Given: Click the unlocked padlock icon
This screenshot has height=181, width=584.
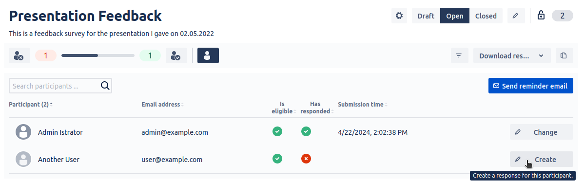Looking at the screenshot, I should point(541,16).
